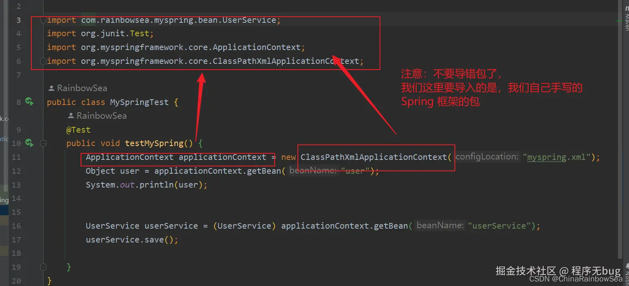Place cursor on the UserService import statement
This screenshot has height=286, width=629.
coord(164,20)
